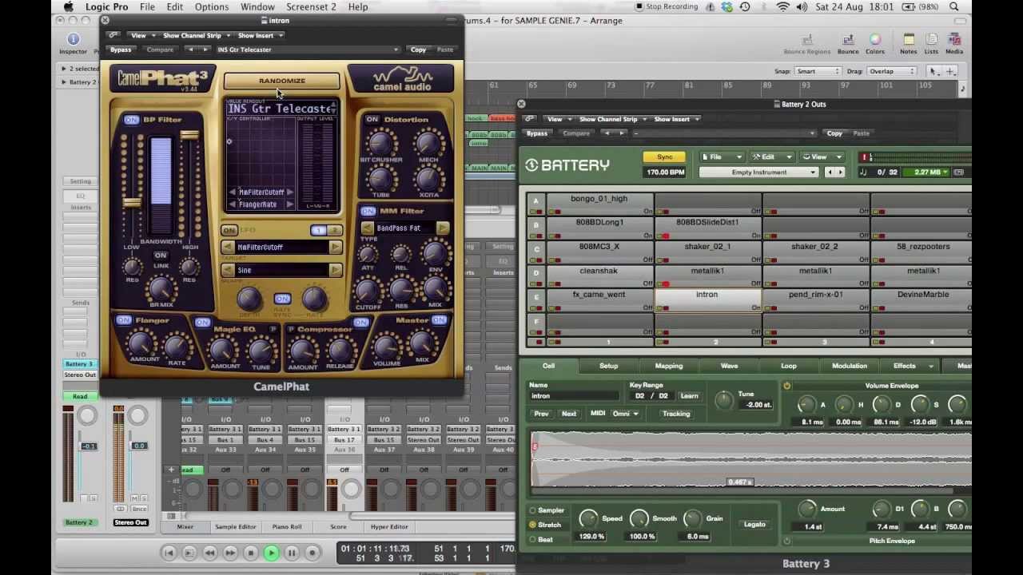The height and width of the screenshot is (575, 1023).
Task: Open the Spotlight search icon in menu bar
Action: [955, 7]
